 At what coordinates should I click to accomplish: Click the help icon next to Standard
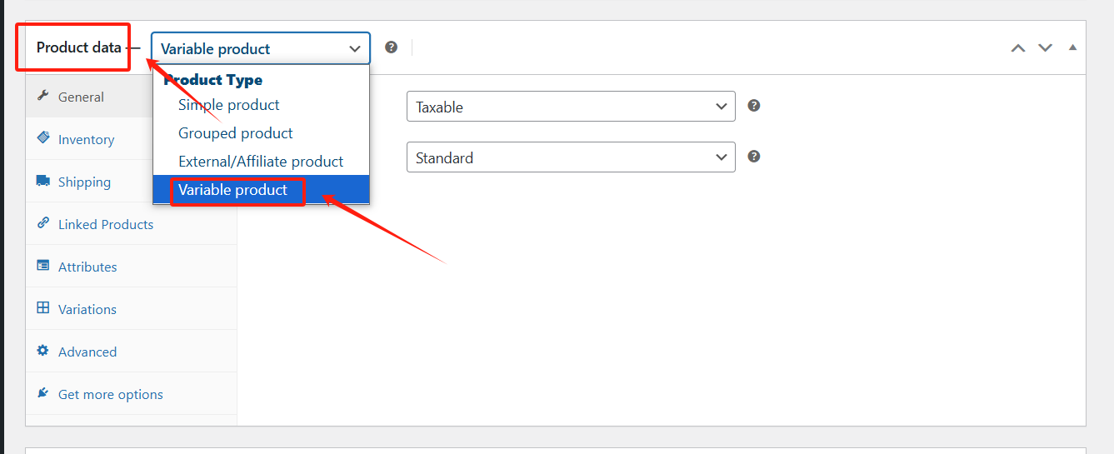point(754,157)
